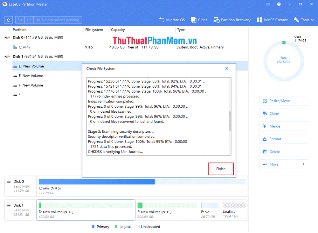This screenshot has height=233, width=318.
Task: Start the WinPE Creator
Action: 272,20
